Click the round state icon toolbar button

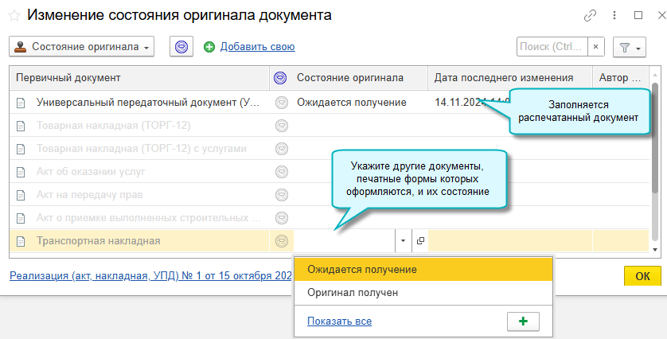[x=181, y=47]
